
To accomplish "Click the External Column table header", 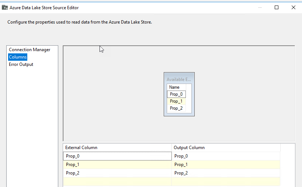I will coord(117,148).
